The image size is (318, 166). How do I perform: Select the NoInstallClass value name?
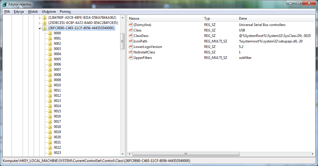(x=144, y=52)
